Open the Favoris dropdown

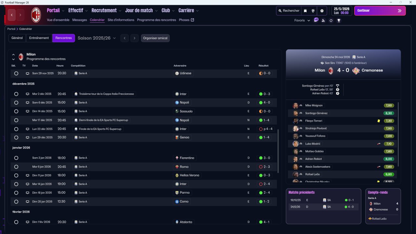(302, 20)
